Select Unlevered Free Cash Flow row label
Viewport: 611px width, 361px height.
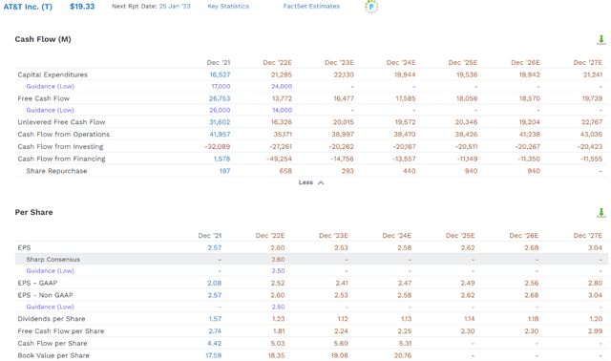pos(61,122)
